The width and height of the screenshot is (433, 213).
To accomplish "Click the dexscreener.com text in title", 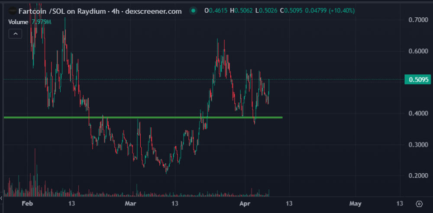I will [153, 11].
